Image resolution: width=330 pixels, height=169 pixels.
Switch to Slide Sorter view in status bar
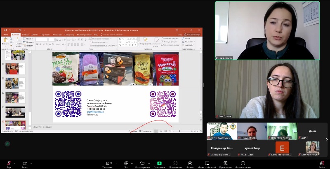[160, 131]
